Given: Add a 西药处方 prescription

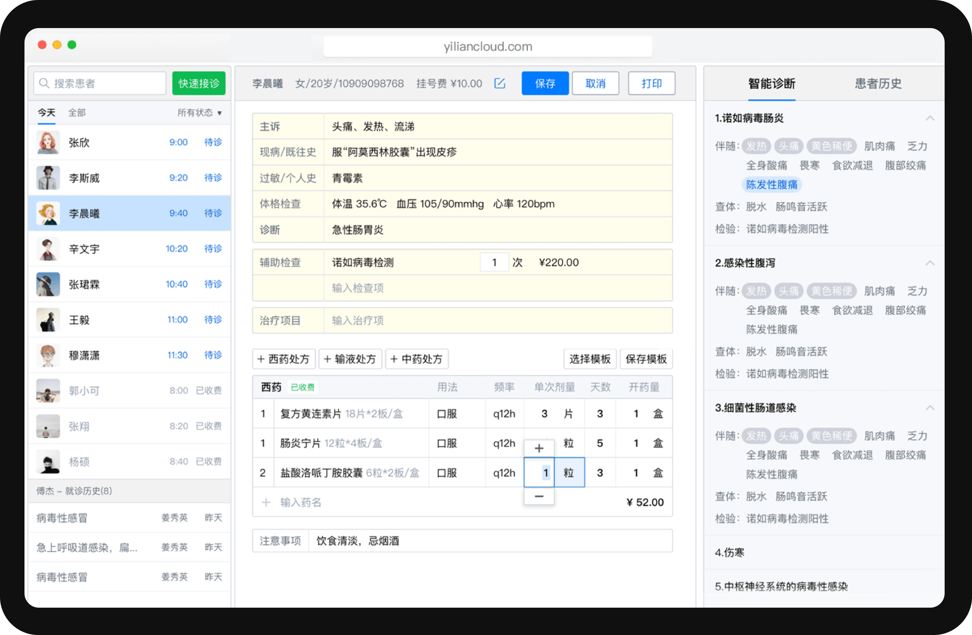Looking at the screenshot, I should 283,359.
